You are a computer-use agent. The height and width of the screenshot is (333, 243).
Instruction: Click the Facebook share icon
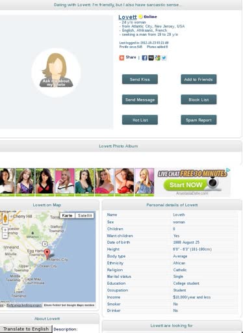(144, 58)
